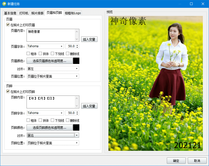Switch to the 照片排版 tab
Image resolution: width=209 pixels, height=166 pixels.
pyautogui.click(x=37, y=13)
